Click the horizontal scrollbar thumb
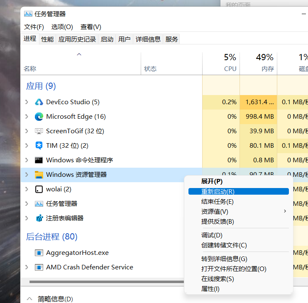Viewport: 308px width, 303px height. tap(107, 282)
